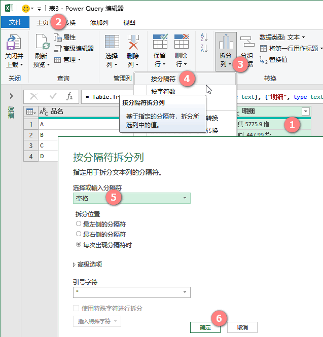The width and height of the screenshot is (323, 337).
Task: Open the 数据类型: 文本 dropdown
Action: [282, 38]
